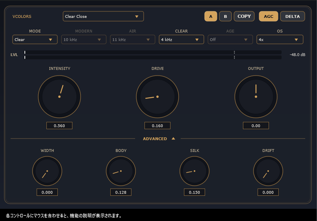Open the CLEAR frequency 4 kHz dropdown
The width and height of the screenshot is (317, 221).
181,39
